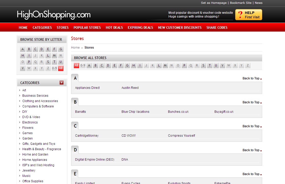Open Computers & Software category

(x=38, y=106)
